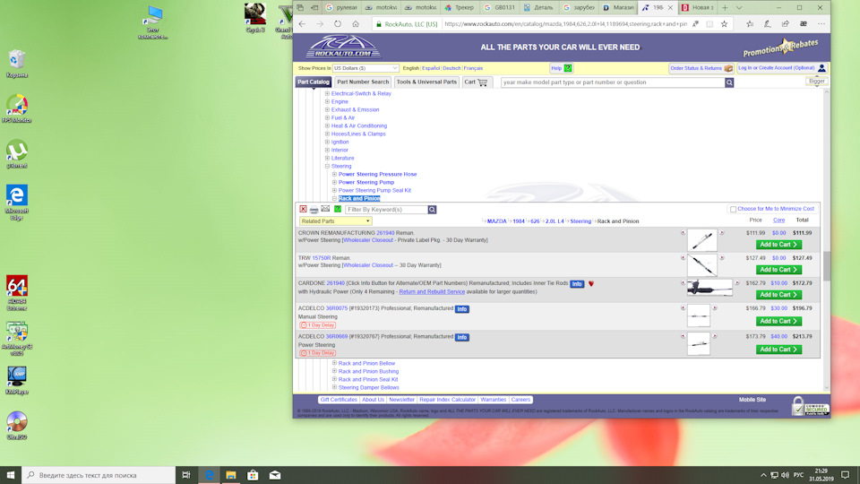
Task: Click the Promotions & Rebates star banner
Action: [780, 48]
